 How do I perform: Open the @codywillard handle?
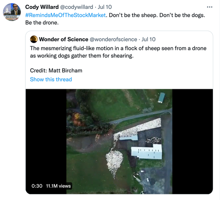[77, 7]
